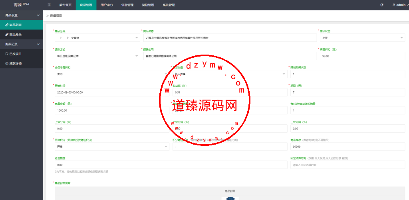Click the 商品金额 field showing 1000.00
Viewport: 409px width, 200px height.
112,110
